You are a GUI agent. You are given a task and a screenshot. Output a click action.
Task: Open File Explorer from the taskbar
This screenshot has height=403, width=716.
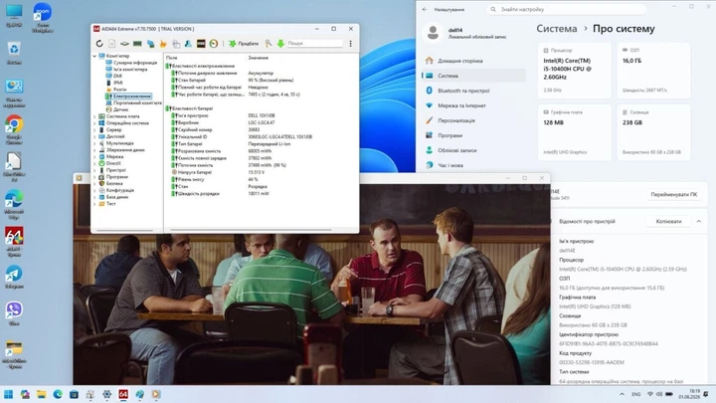coord(41,394)
